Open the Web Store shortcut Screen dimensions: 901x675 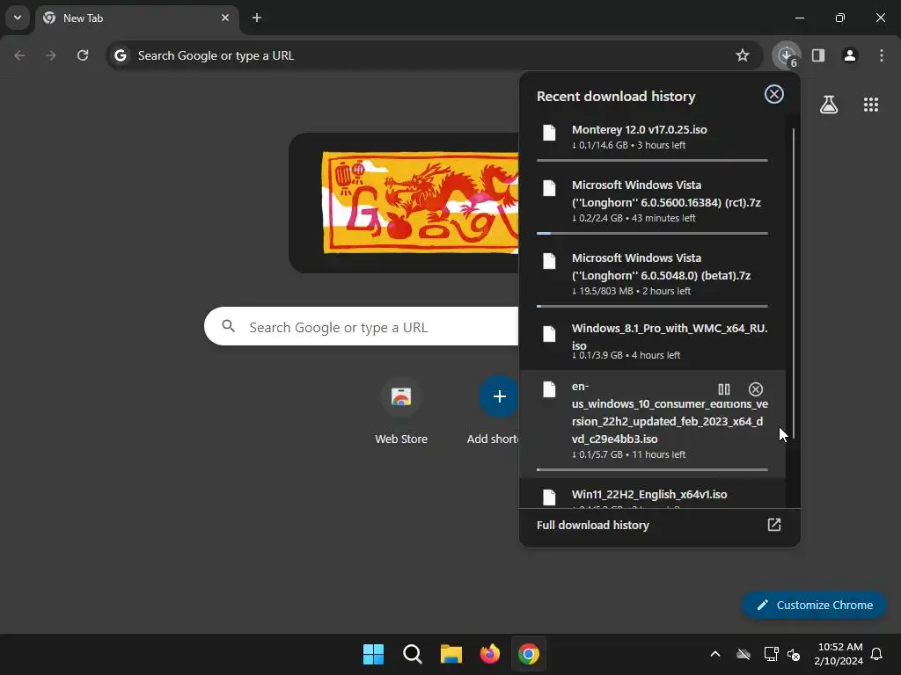click(401, 411)
